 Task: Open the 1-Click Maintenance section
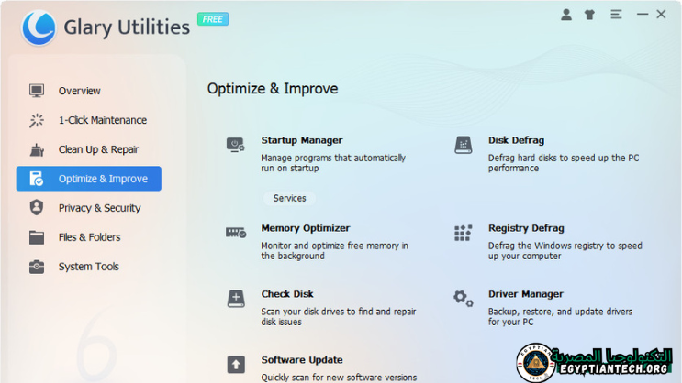[x=102, y=120]
